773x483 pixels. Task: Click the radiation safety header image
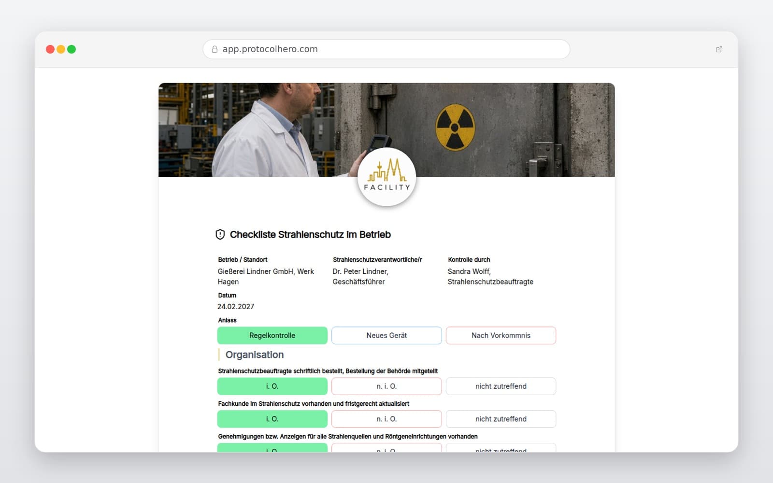coord(386,130)
